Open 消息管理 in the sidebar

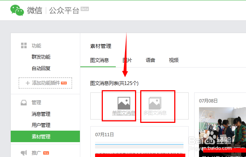[x=41, y=114]
